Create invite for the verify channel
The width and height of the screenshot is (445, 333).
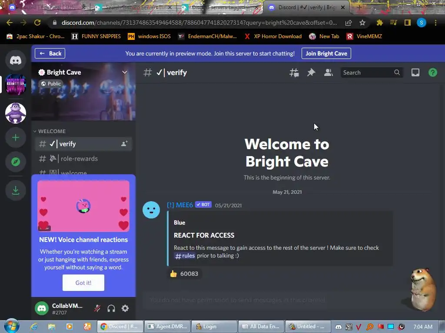pos(124,144)
